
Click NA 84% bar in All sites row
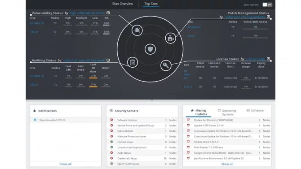pyautogui.click(x=106, y=24)
